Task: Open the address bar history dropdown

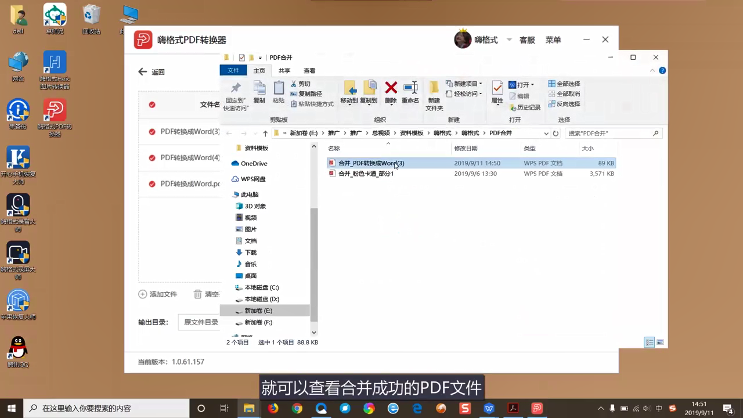Action: point(546,133)
